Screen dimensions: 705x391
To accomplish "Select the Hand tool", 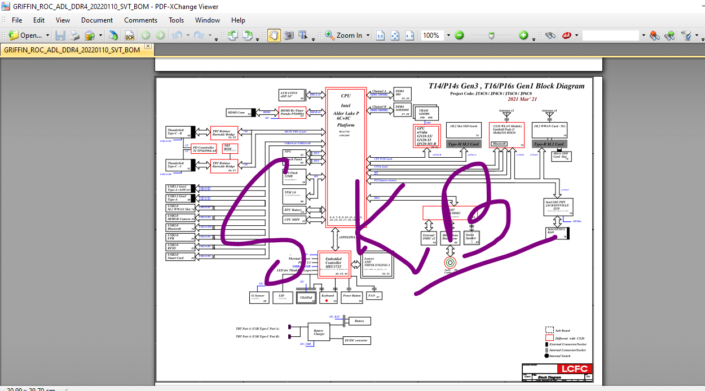I will pyautogui.click(x=274, y=35).
